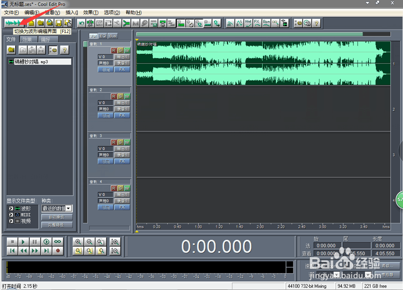Click the FX envelope toolbar icon

[x=257, y=23]
